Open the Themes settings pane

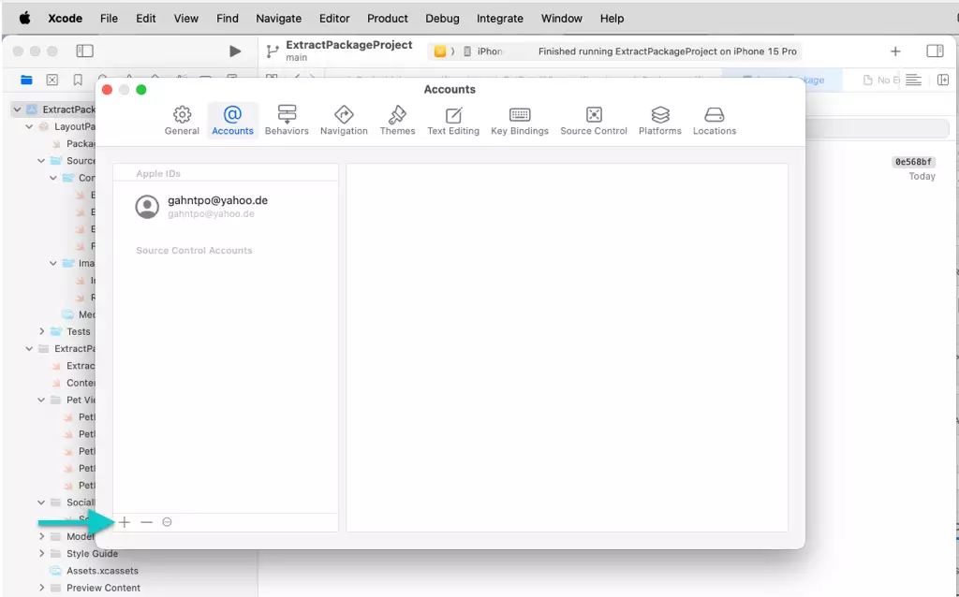click(x=397, y=120)
